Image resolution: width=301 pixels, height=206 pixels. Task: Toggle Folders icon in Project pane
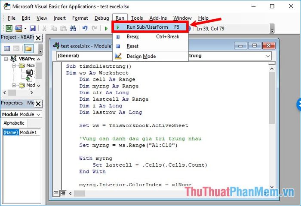28,48
